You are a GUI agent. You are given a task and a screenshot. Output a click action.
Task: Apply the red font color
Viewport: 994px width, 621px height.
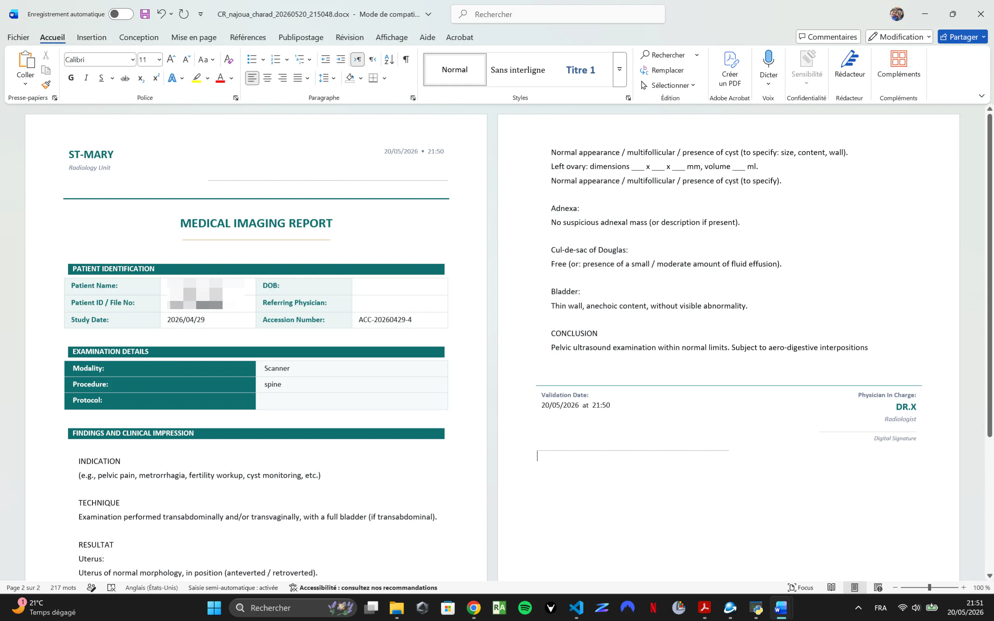pos(221,78)
